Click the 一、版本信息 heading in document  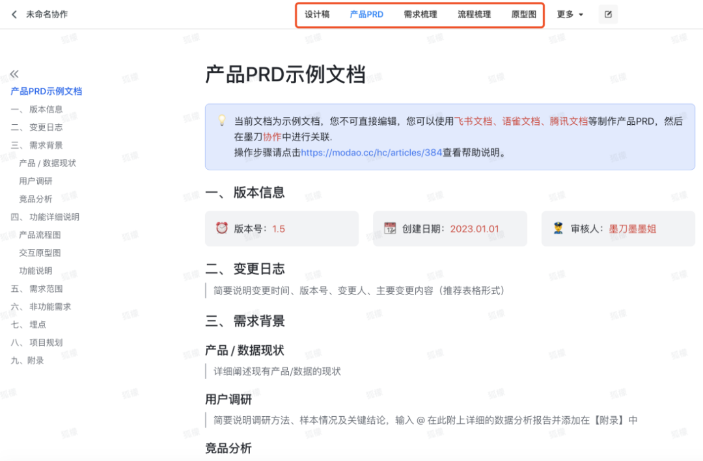tap(245, 192)
